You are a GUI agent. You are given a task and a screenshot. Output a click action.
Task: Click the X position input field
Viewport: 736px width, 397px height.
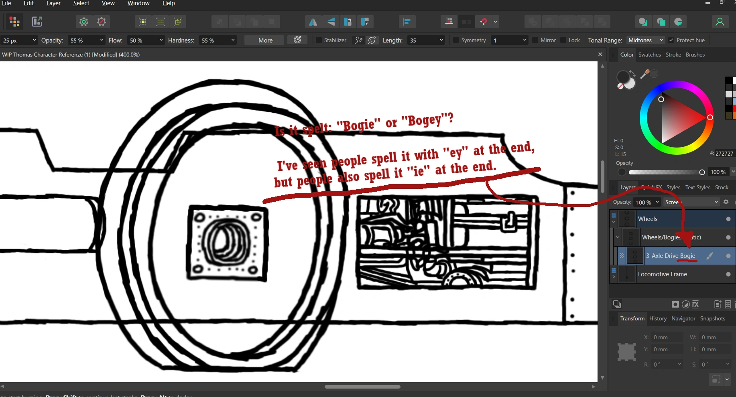tap(667, 337)
